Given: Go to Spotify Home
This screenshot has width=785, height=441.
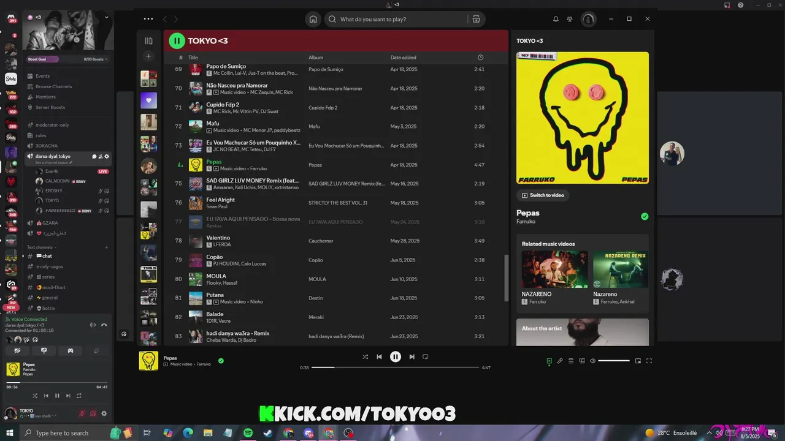Looking at the screenshot, I should tap(313, 19).
